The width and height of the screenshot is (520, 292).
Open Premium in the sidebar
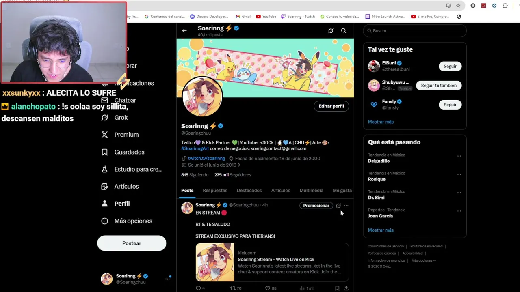pyautogui.click(x=120, y=135)
